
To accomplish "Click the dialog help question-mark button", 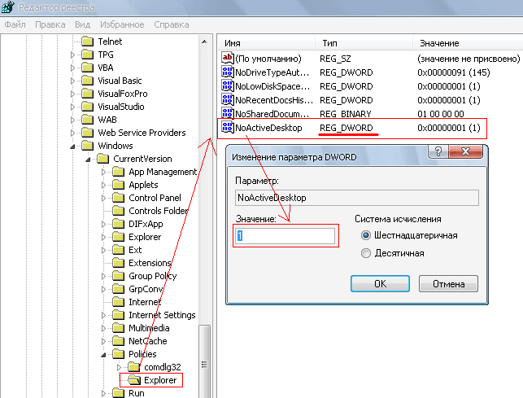I will (x=438, y=151).
